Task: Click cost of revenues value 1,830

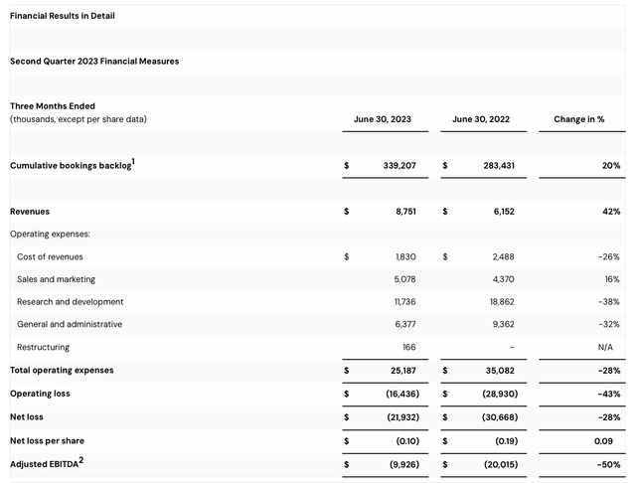Action: click(x=406, y=256)
